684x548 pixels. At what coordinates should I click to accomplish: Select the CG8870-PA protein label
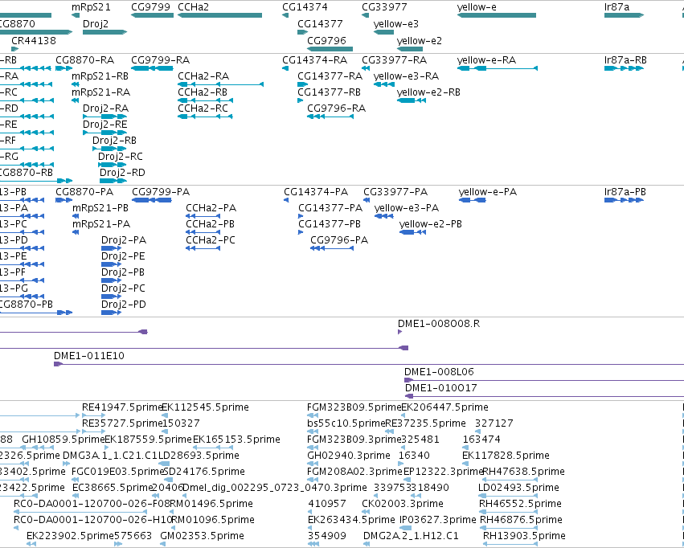pyautogui.click(x=84, y=192)
